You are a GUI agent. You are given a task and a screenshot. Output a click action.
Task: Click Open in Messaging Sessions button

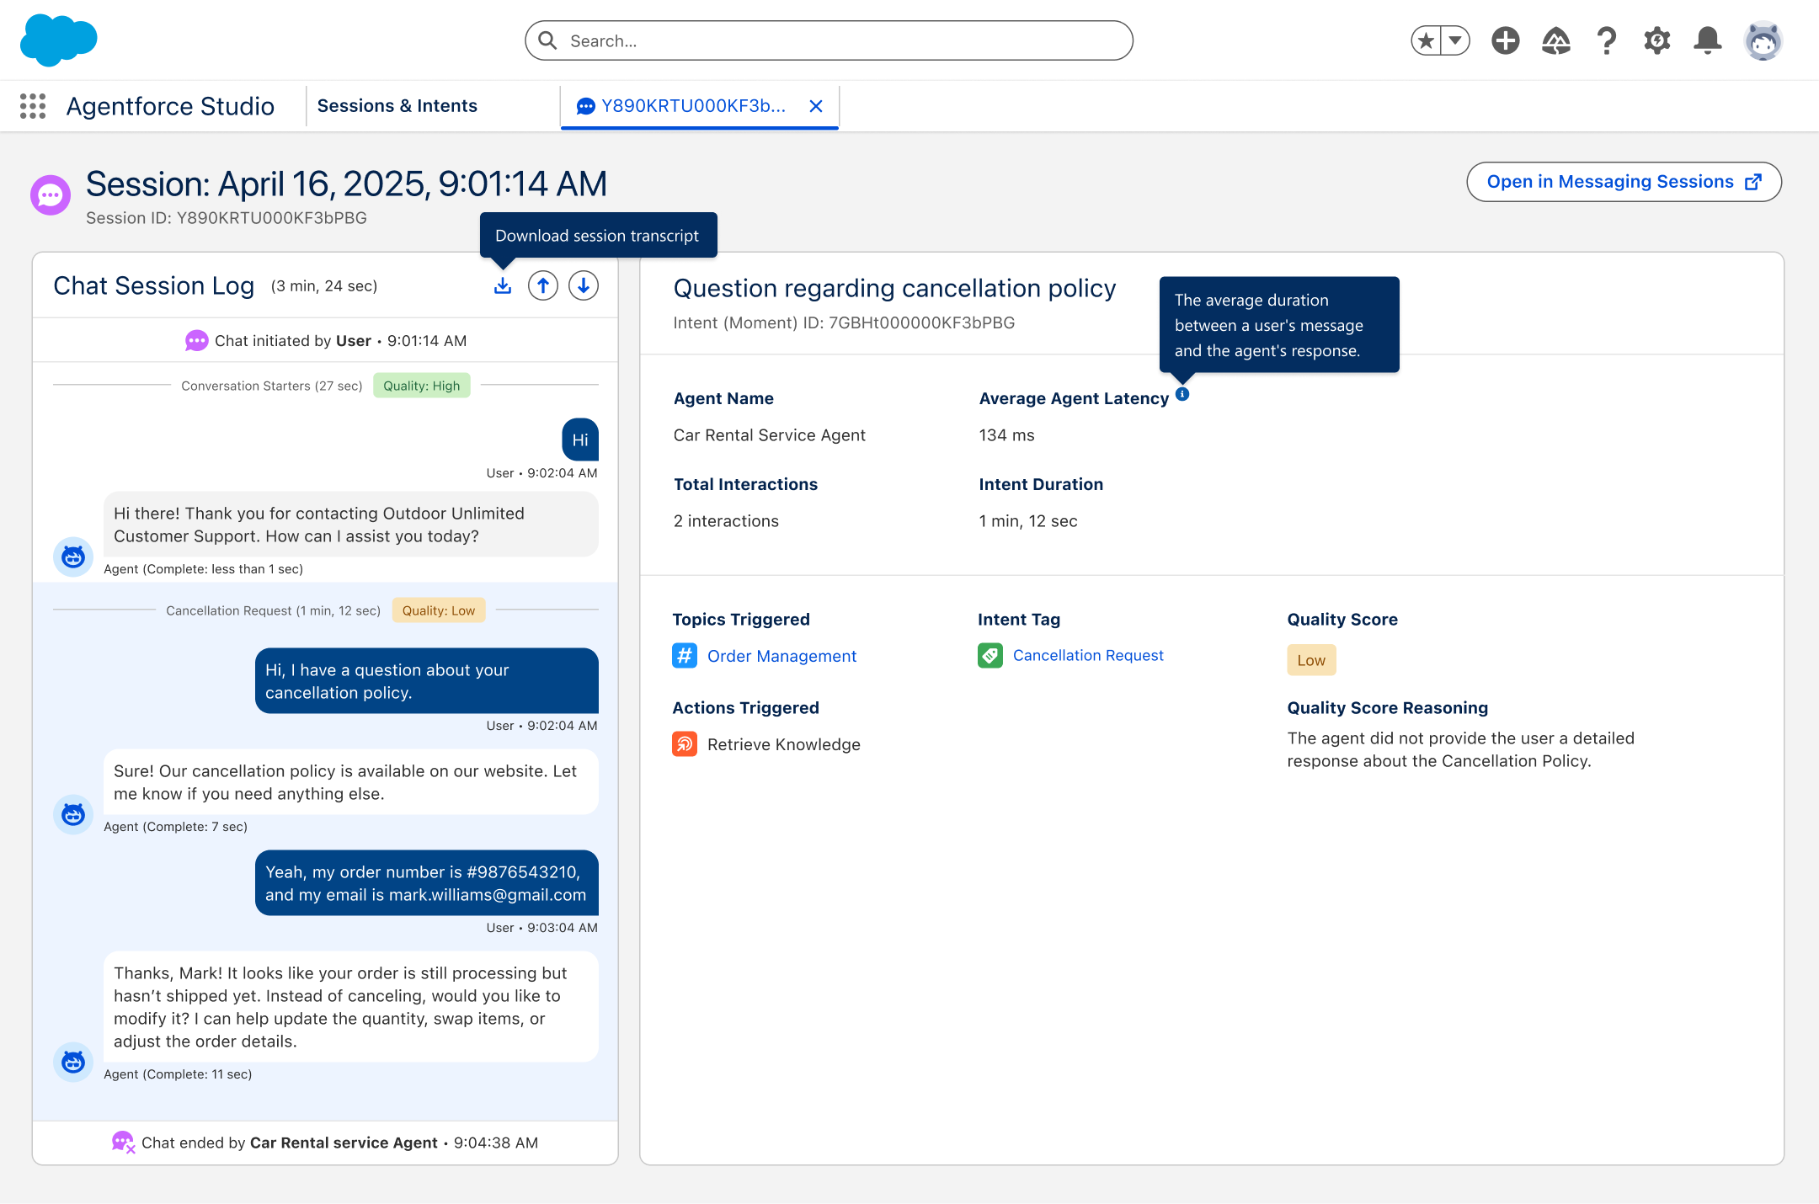click(1624, 182)
